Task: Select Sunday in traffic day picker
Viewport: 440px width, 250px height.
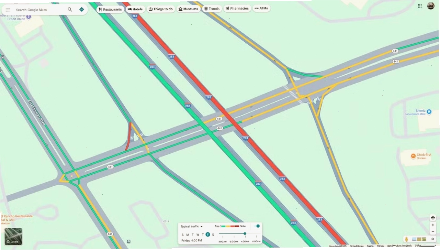Action: 183,235
